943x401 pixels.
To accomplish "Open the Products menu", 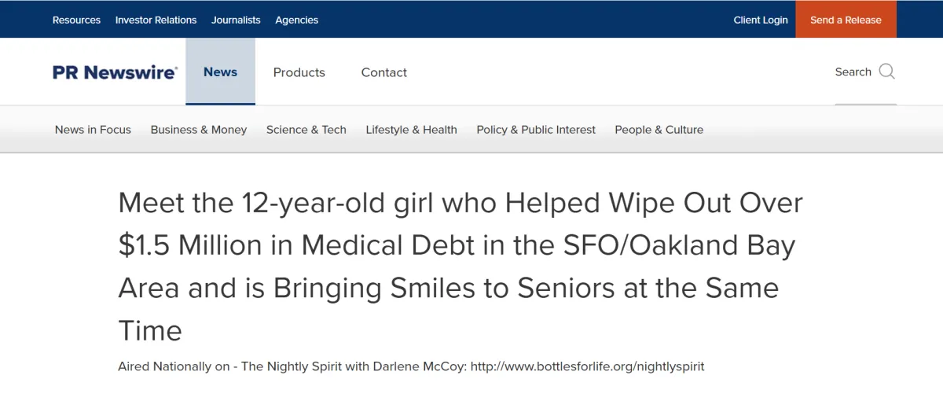I will (x=299, y=72).
